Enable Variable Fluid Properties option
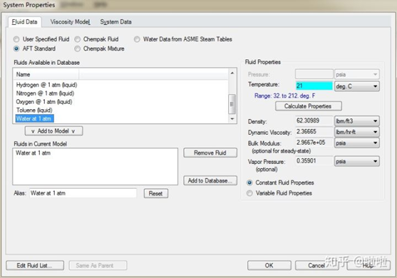Screen dimensions: 397x278 point(249,193)
